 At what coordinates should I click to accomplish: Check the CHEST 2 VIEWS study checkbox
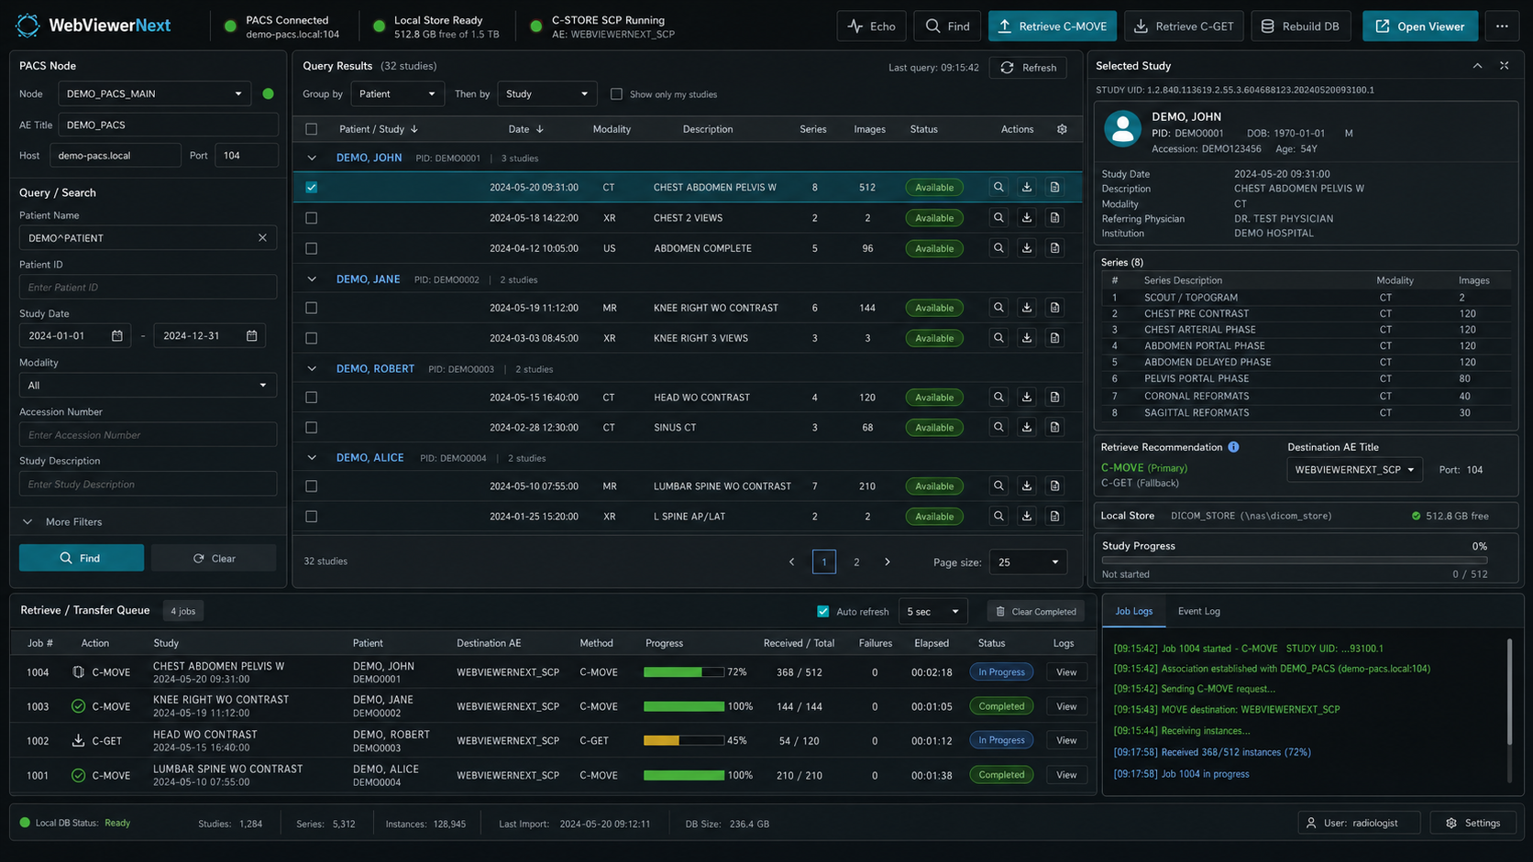click(312, 218)
